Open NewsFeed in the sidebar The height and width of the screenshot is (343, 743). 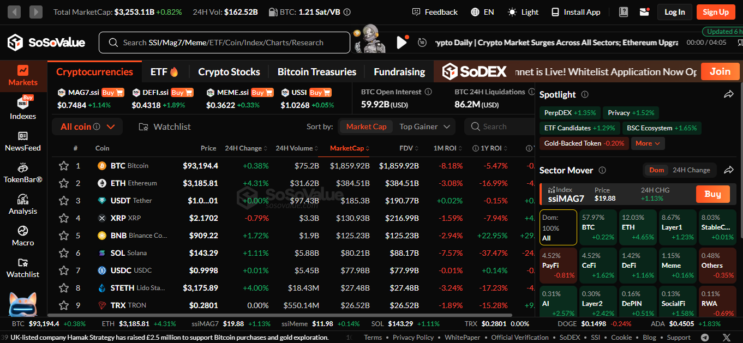point(23,141)
